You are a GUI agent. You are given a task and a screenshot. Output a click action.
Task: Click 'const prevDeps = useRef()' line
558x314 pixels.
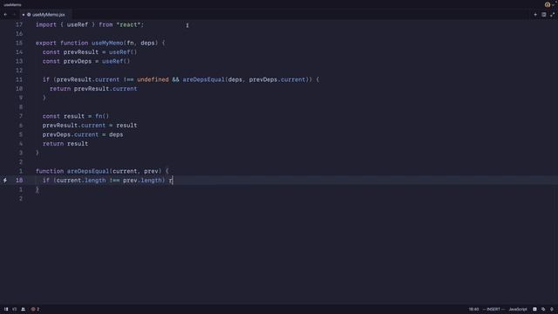(x=86, y=61)
